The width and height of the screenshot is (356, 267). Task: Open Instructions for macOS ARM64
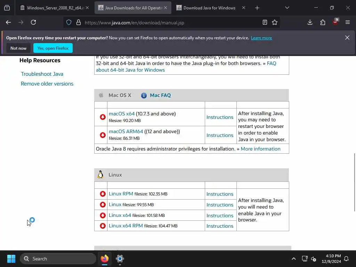220,135
